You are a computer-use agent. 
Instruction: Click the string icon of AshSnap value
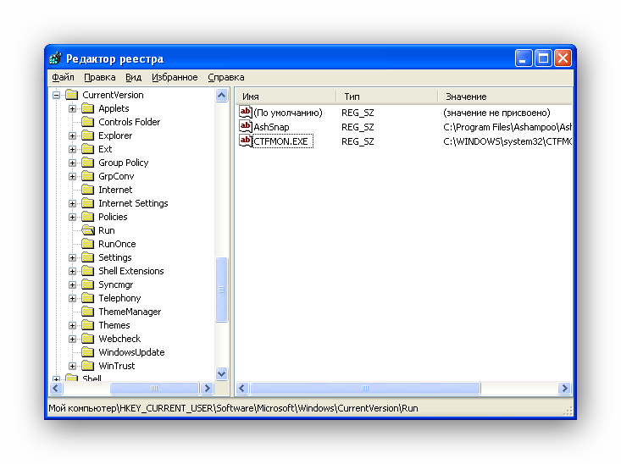tap(246, 127)
